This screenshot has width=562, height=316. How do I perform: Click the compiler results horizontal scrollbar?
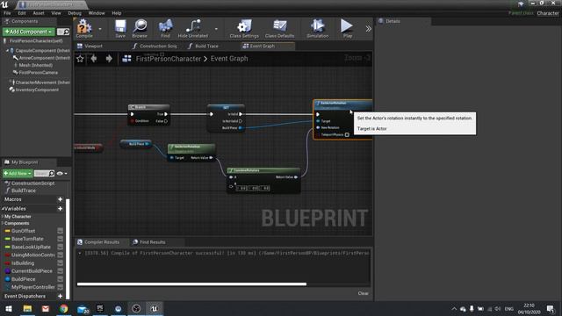[x=191, y=284]
